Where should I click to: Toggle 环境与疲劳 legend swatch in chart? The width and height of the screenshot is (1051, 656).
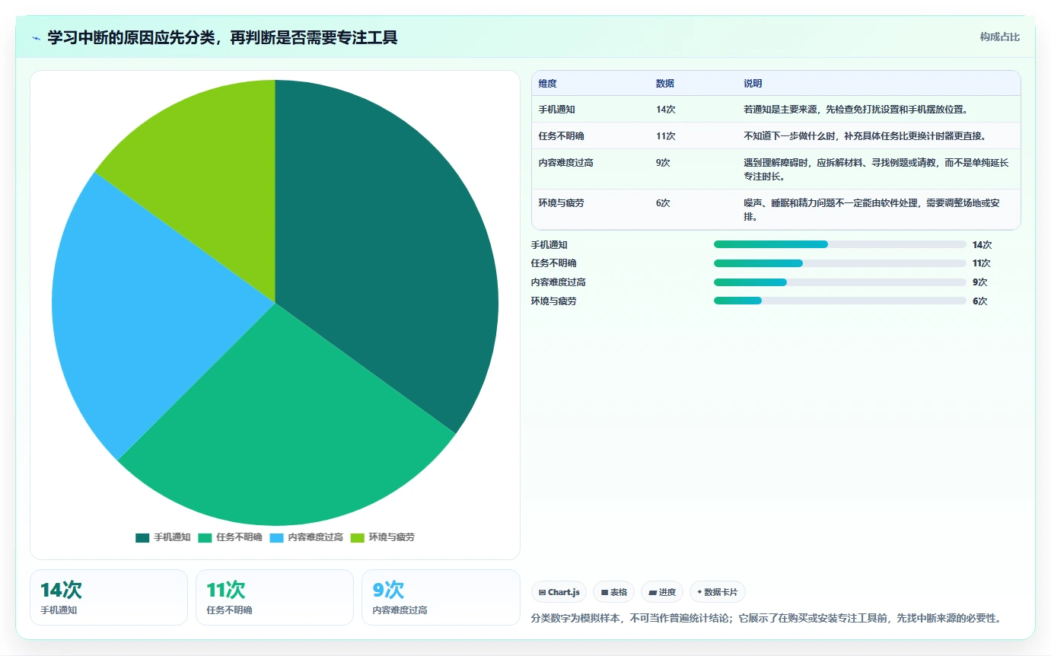coord(358,537)
